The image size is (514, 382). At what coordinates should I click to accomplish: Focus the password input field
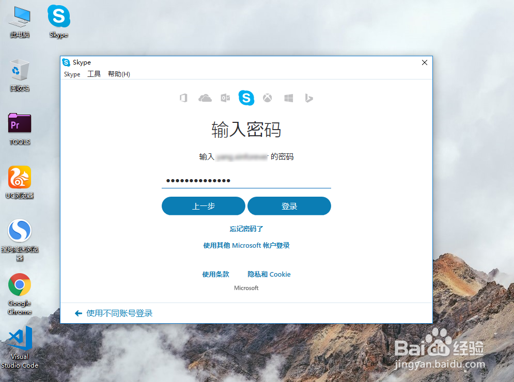tap(246, 181)
